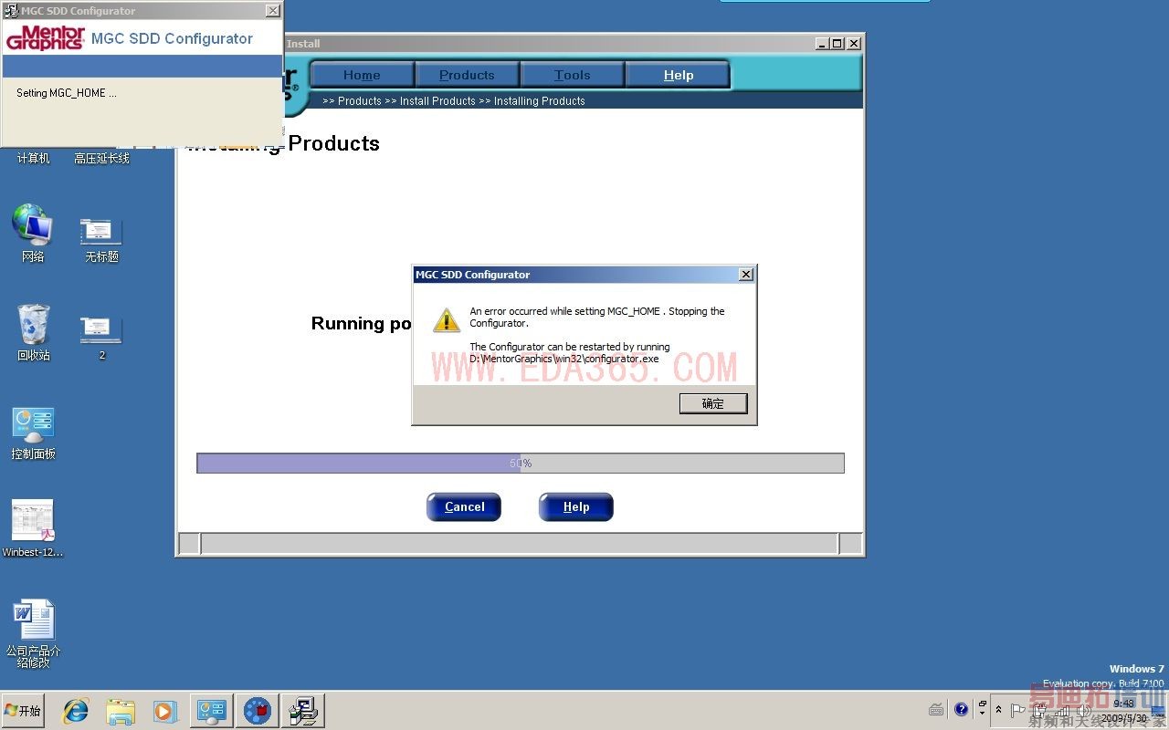Switch to the Control Panel taskbar window
This screenshot has width=1169, height=730.
click(211, 711)
